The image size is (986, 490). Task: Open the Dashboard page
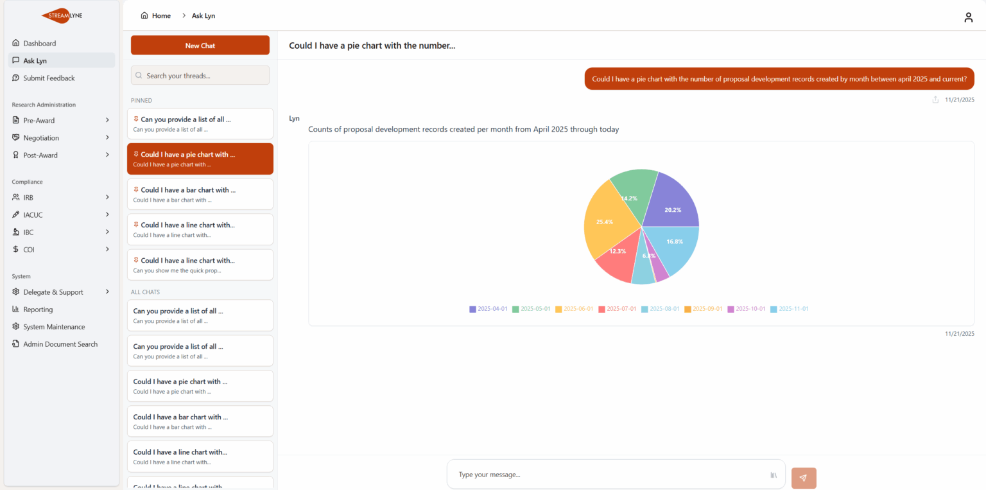tap(40, 44)
